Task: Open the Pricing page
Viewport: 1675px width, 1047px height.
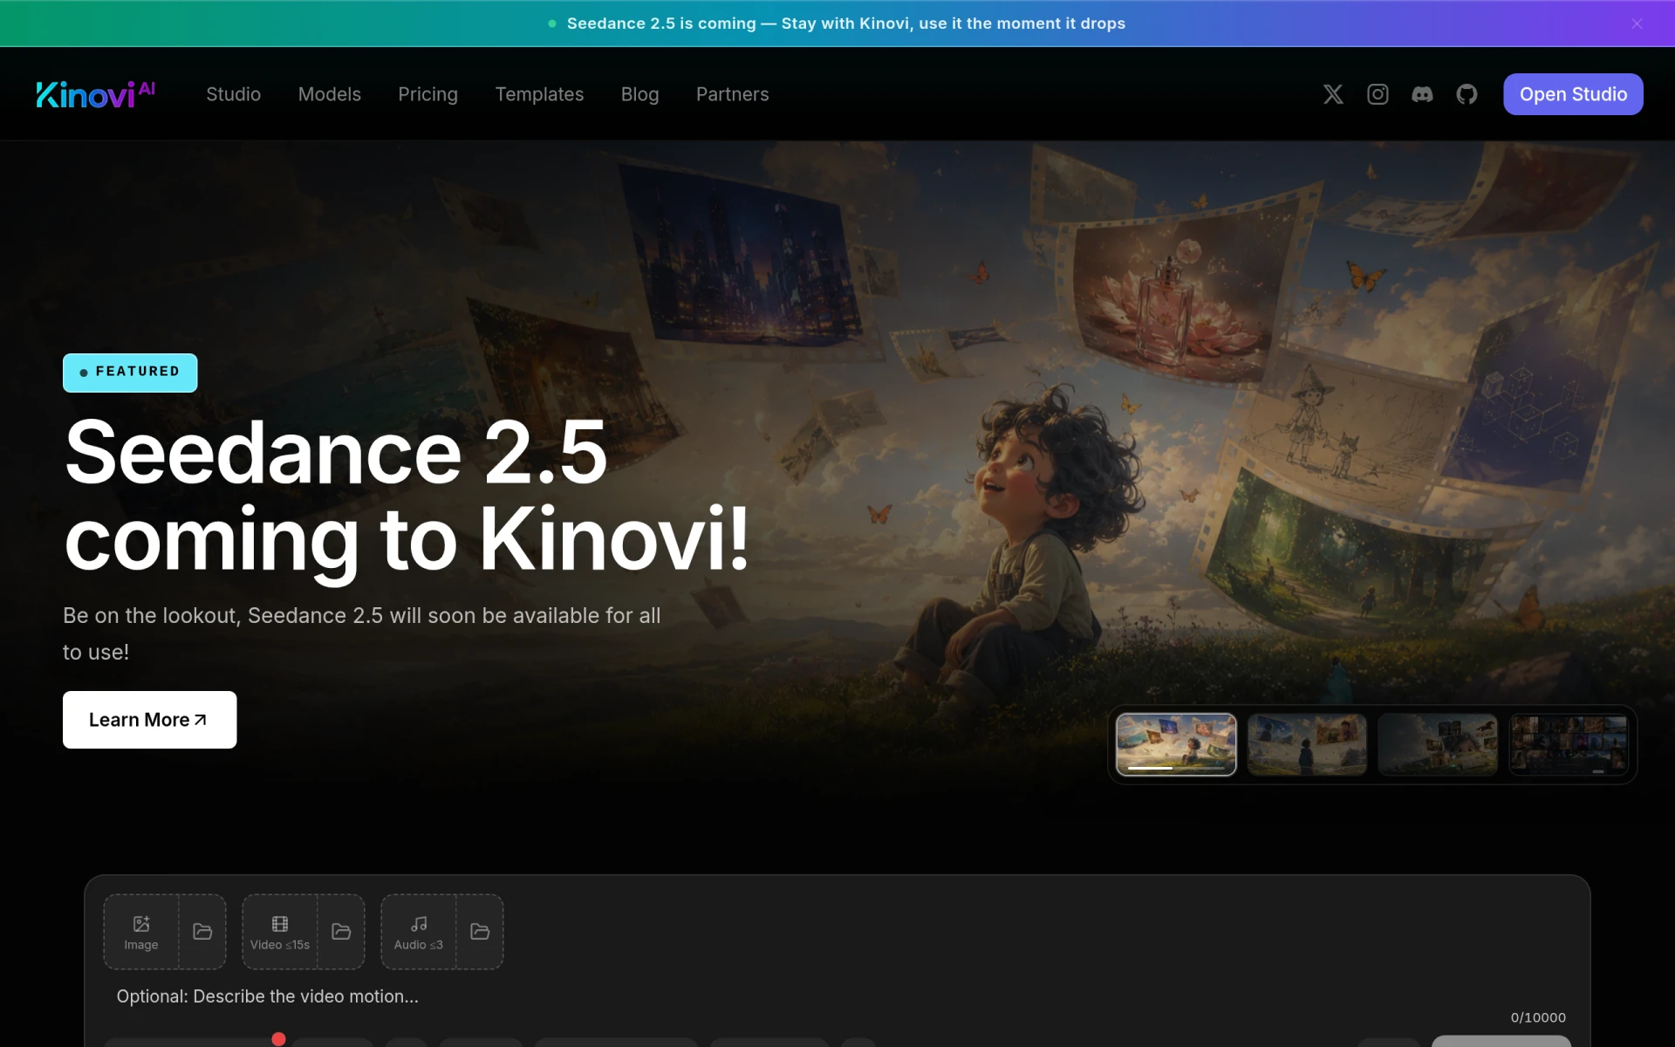Action: click(427, 94)
